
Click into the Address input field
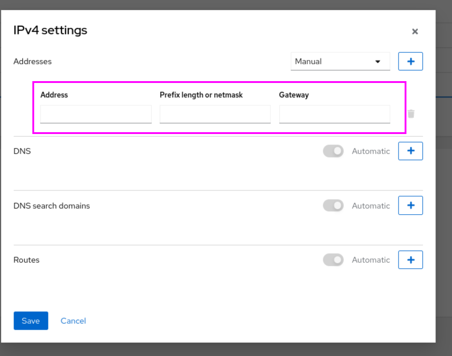pyautogui.click(x=96, y=114)
